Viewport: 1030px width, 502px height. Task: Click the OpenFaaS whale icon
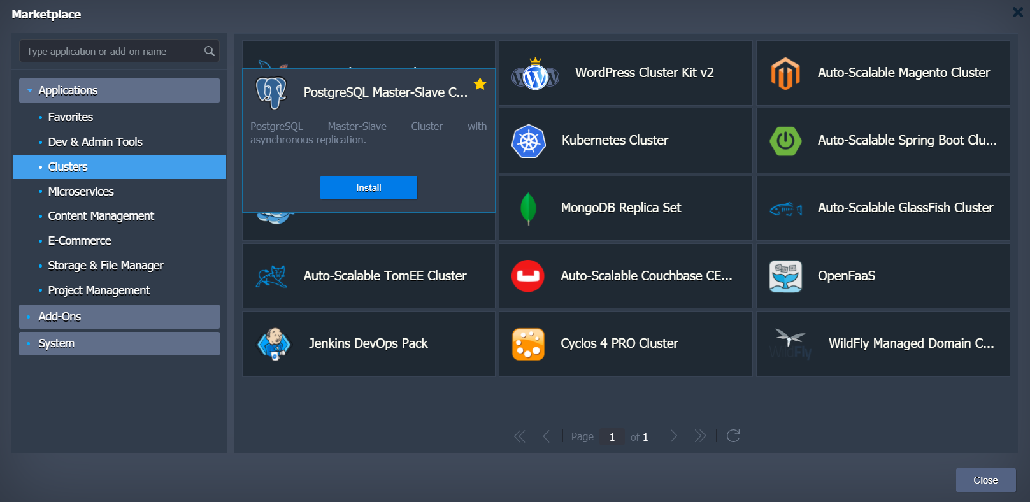coord(785,276)
